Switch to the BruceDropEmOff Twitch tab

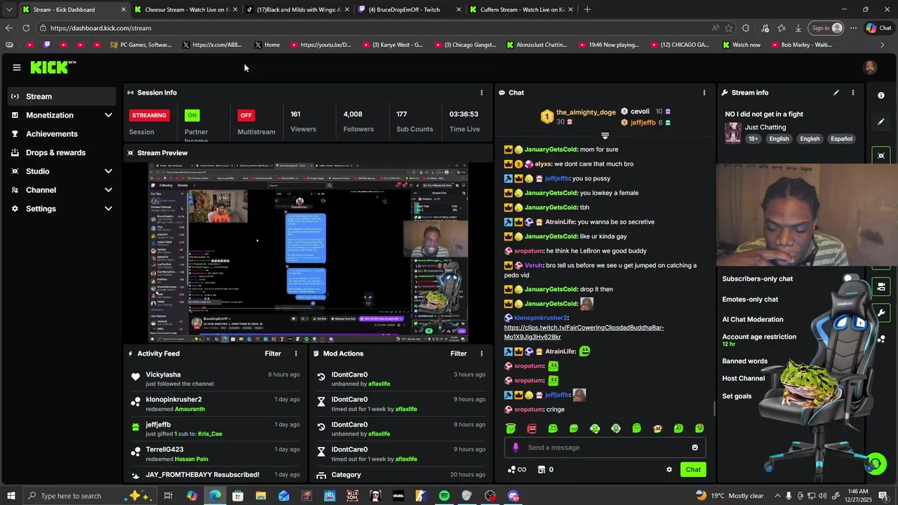[409, 10]
